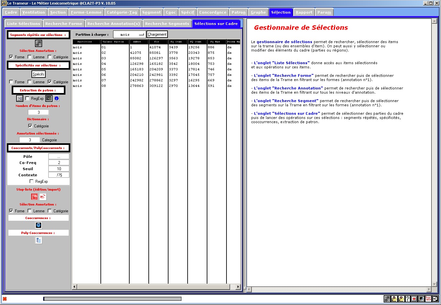The height and width of the screenshot is (305, 441).
Task: Click the Contexte input field
Action: [59, 175]
